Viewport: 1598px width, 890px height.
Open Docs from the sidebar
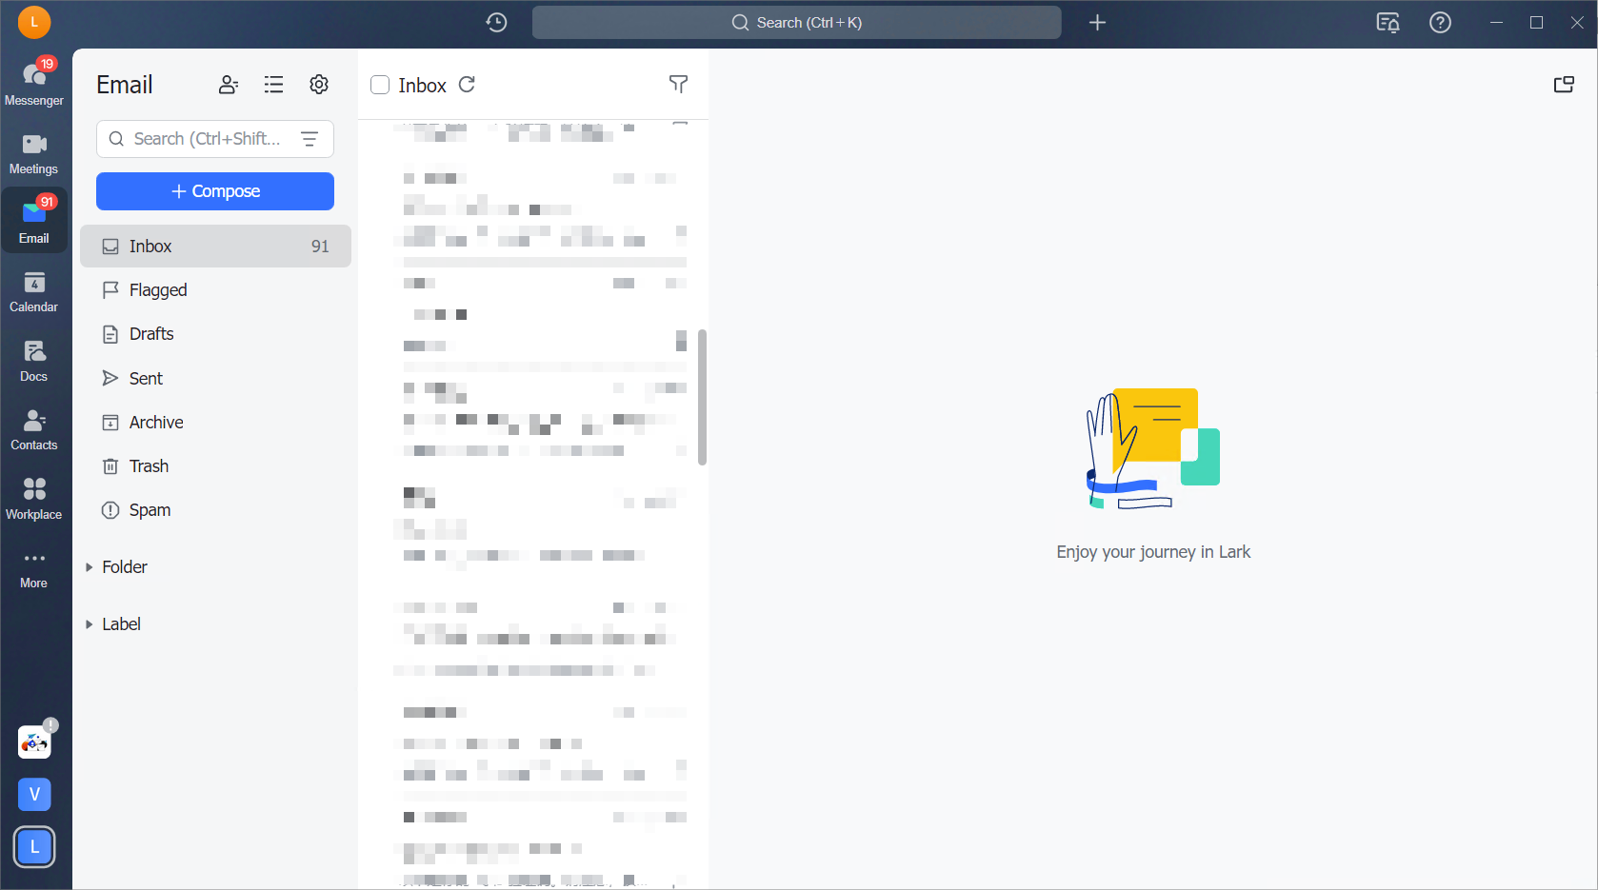pos(34,360)
